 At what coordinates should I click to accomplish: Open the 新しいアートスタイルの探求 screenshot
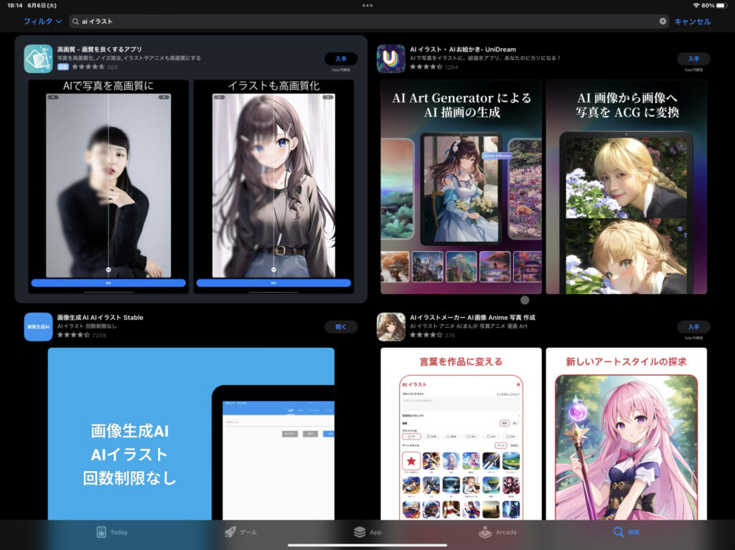pyautogui.click(x=626, y=434)
